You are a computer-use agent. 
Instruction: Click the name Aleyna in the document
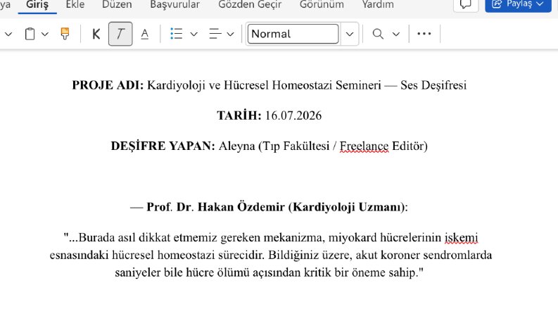tap(236, 146)
